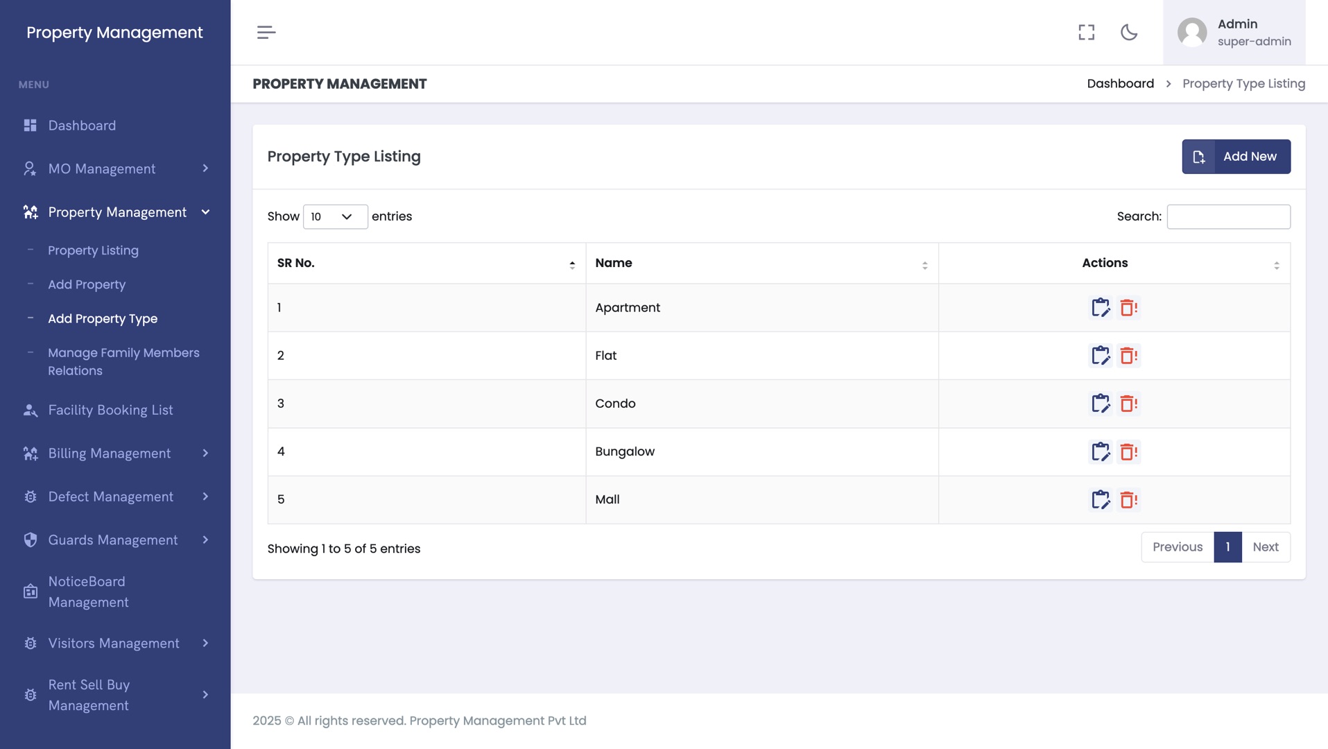Expand the MO Management submenu

click(x=115, y=169)
